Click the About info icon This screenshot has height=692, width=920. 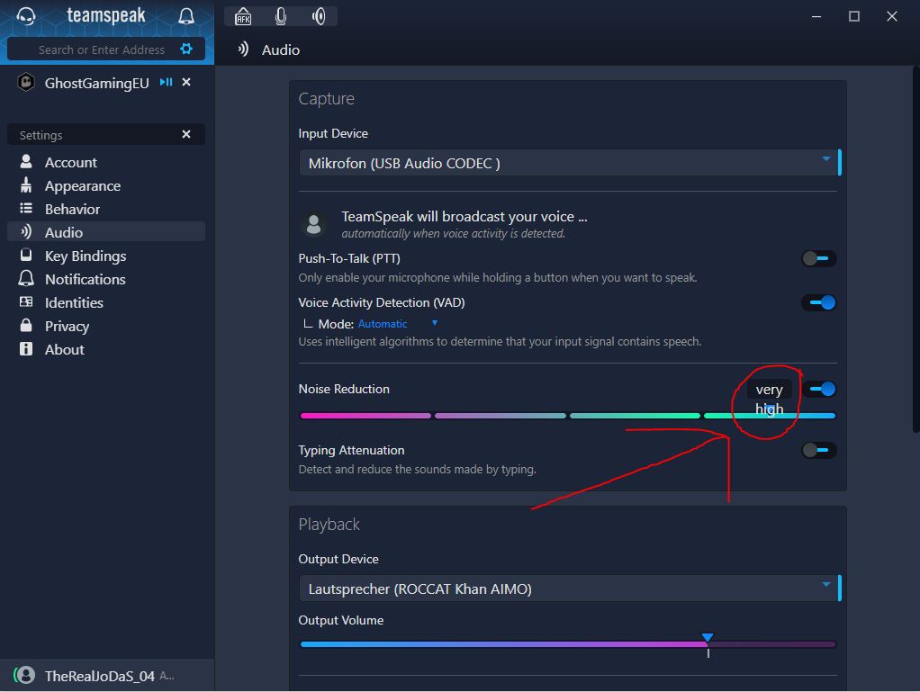coord(26,349)
